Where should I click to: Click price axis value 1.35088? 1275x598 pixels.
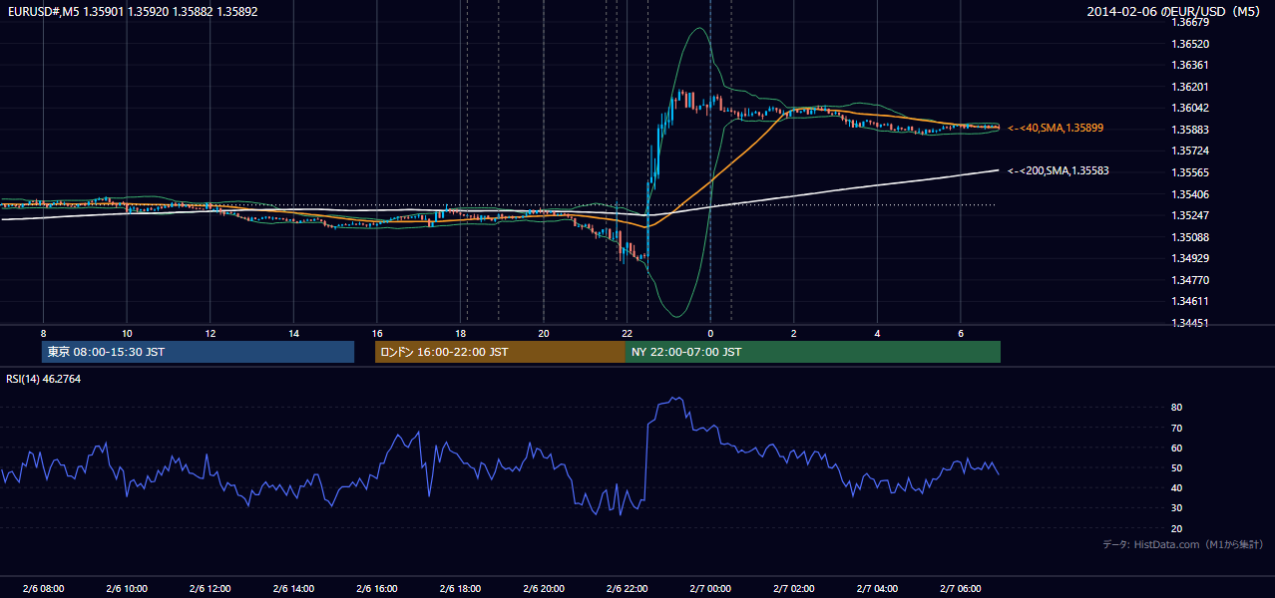(x=1190, y=237)
